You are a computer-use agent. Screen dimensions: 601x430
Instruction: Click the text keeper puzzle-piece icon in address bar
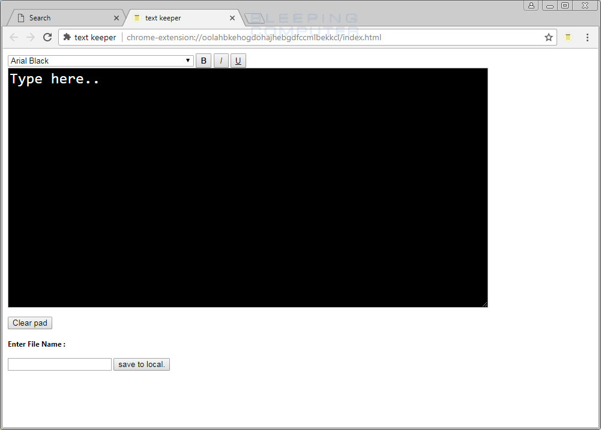(67, 37)
